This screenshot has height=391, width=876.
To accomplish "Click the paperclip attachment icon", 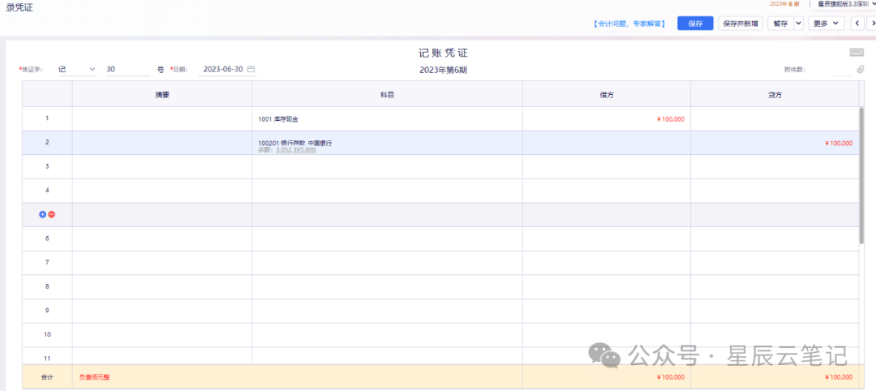I will (x=861, y=70).
